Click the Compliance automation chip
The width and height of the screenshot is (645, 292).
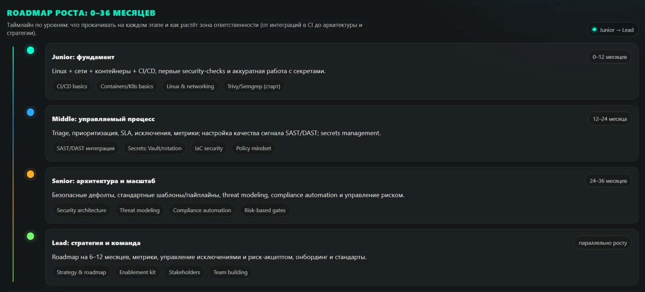pyautogui.click(x=202, y=210)
